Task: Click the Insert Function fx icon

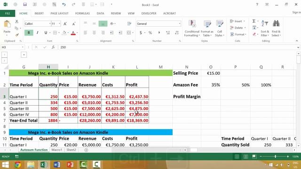Action: [53, 47]
